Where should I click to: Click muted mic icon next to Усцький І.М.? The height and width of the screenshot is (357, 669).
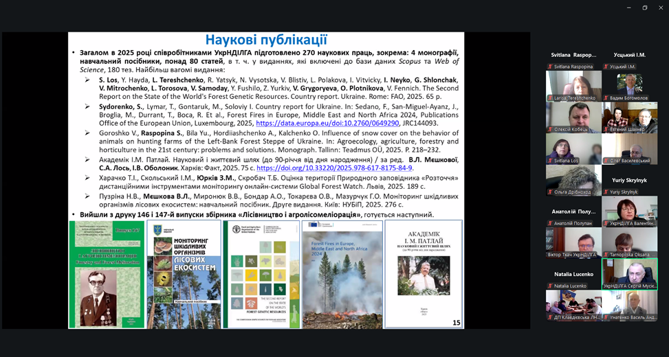(x=606, y=67)
